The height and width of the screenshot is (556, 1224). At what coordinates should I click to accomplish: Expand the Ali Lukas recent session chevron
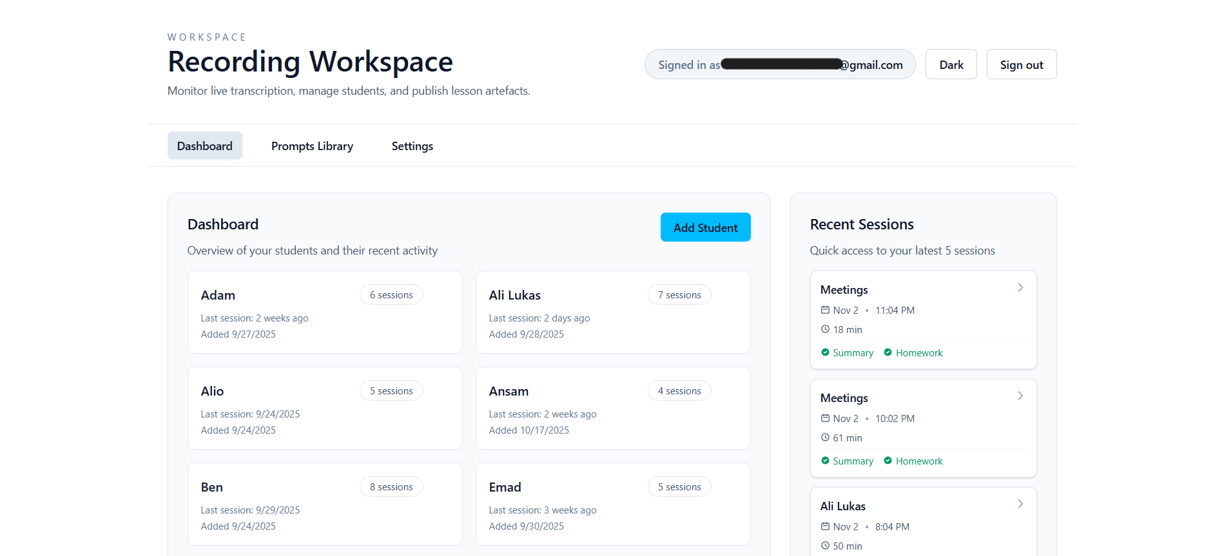click(1020, 504)
